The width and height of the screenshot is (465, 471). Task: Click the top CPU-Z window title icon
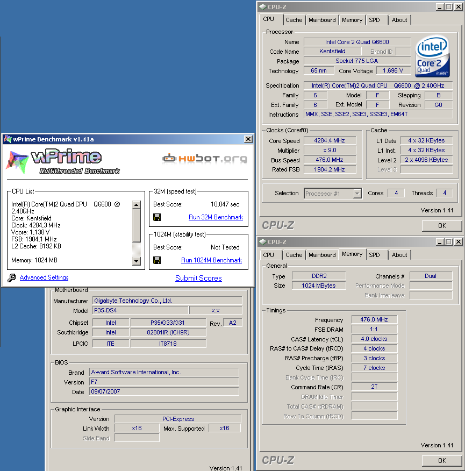pos(263,6)
